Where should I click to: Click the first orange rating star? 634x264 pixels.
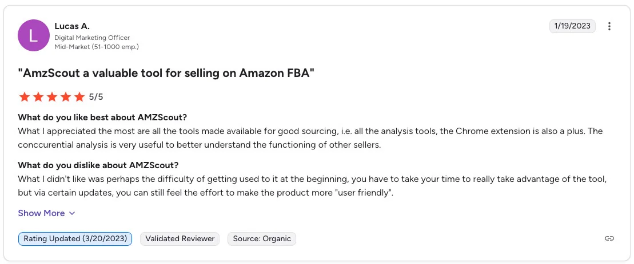tap(24, 97)
